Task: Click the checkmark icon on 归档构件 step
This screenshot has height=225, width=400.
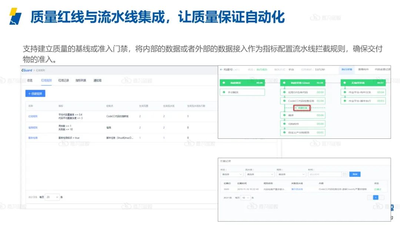Action: 284,124
